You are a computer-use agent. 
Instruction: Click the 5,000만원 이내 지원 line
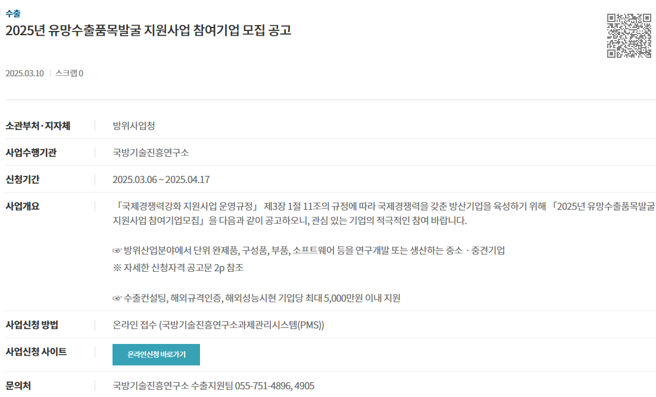(257, 298)
